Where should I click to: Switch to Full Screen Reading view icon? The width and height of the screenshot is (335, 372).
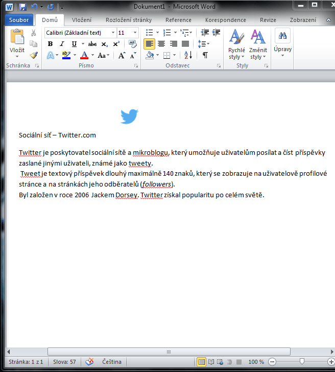point(211,362)
